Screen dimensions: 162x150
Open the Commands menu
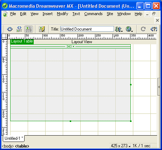tap(93, 14)
